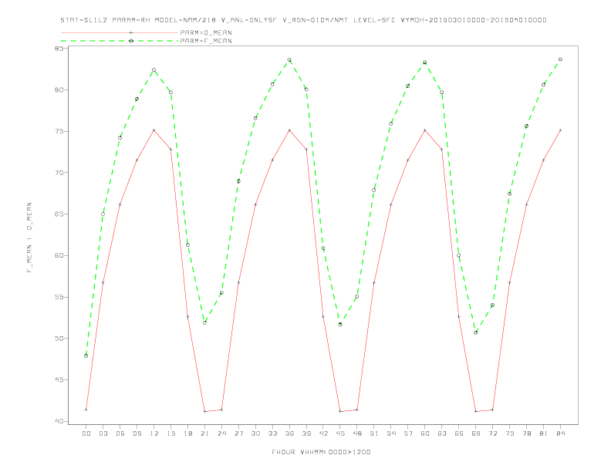
Task: Click the x-axis tick label 24
Action: point(221,433)
